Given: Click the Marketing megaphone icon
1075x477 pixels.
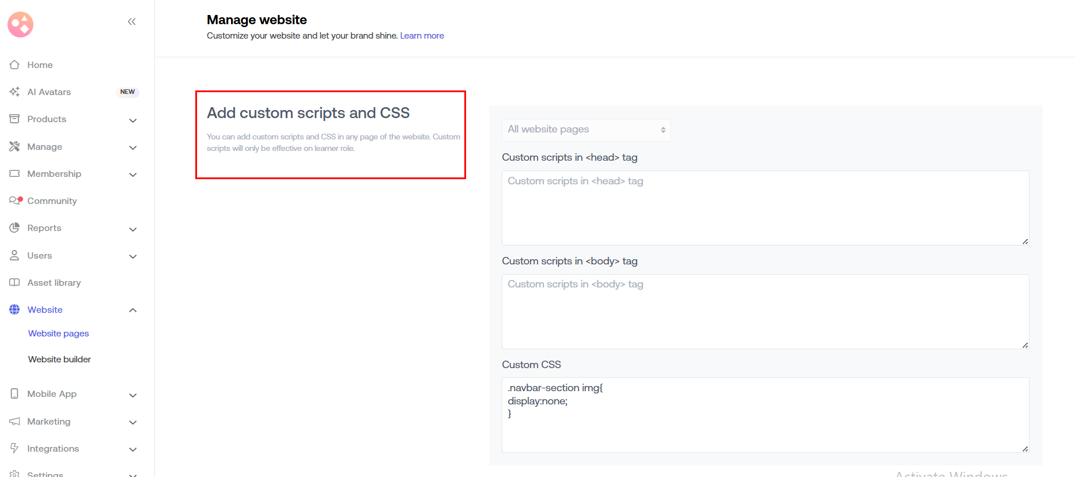Looking at the screenshot, I should (14, 421).
